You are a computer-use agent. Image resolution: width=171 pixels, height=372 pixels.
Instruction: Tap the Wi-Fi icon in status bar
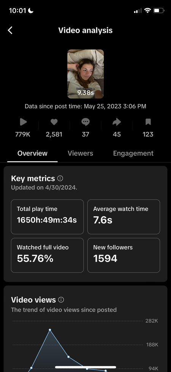(x=148, y=10)
